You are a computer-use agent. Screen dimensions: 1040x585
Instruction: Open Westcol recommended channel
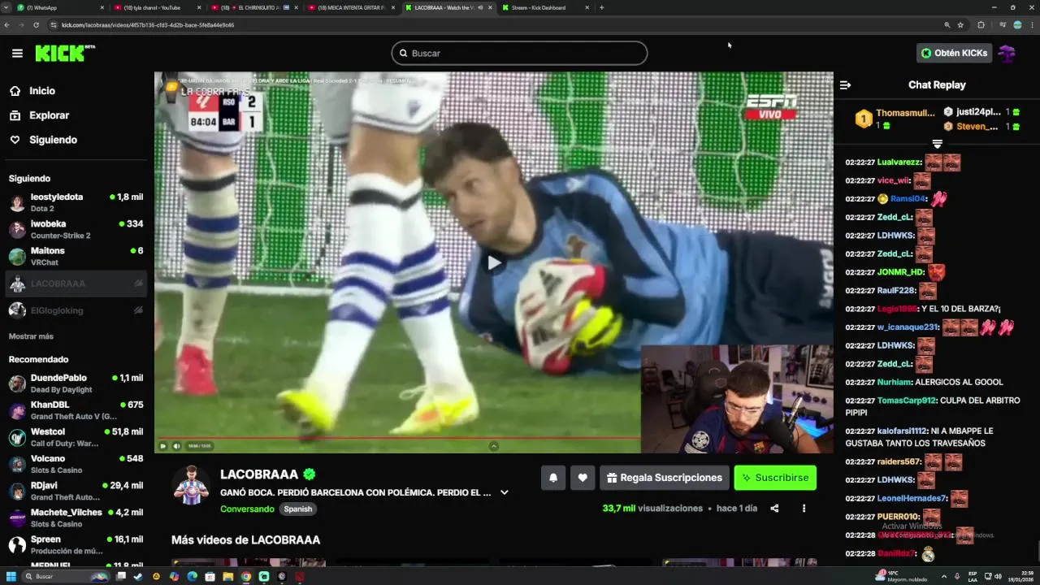pyautogui.click(x=76, y=437)
